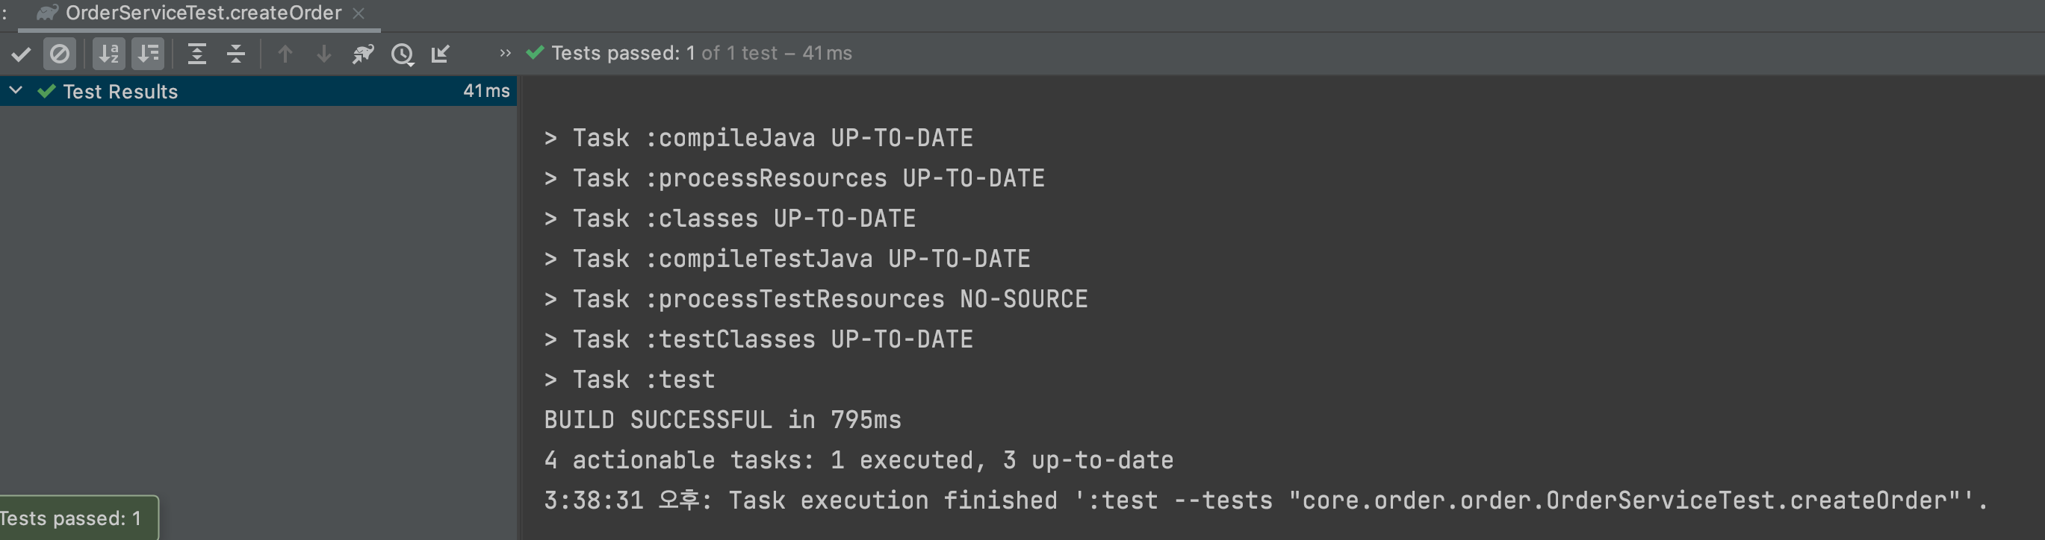
Task: Select the Test Results row
Action: (238, 91)
